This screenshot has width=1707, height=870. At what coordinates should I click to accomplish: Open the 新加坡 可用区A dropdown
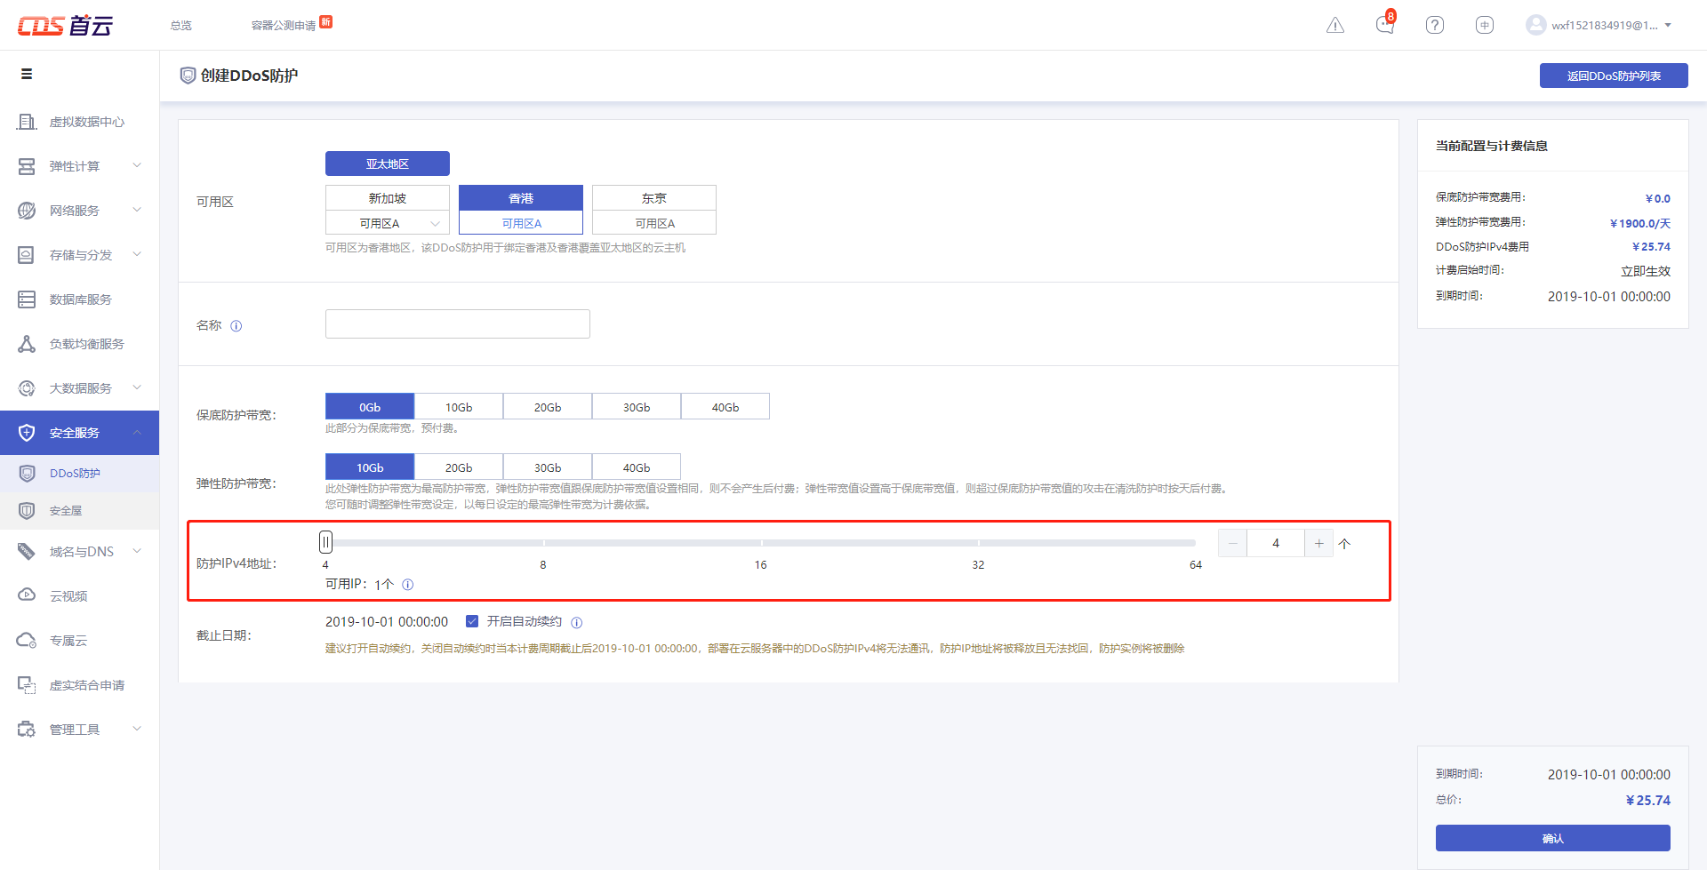point(388,223)
